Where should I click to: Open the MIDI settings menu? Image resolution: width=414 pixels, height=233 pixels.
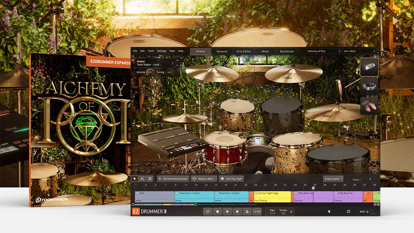pyautogui.click(x=364, y=212)
